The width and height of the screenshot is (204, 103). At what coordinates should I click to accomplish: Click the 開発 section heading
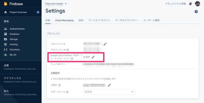click(6, 21)
